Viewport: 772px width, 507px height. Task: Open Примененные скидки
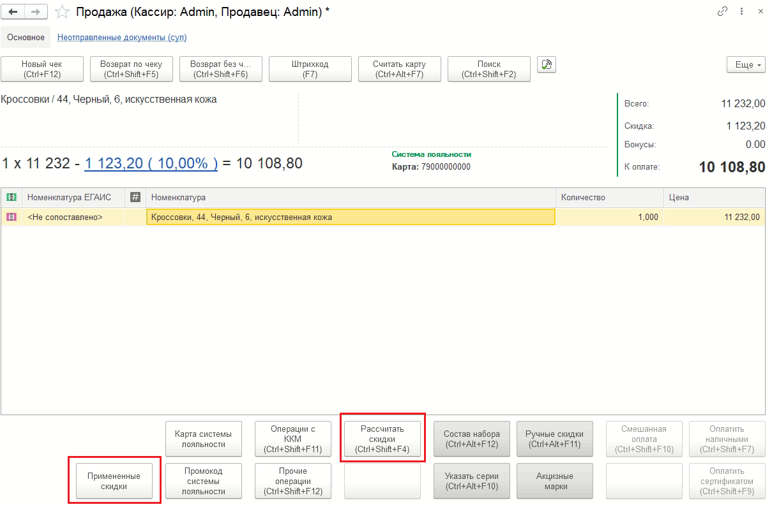click(114, 481)
